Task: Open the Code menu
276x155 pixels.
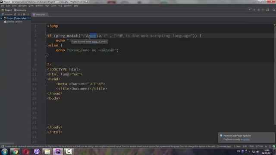Action: (x=31, y=6)
